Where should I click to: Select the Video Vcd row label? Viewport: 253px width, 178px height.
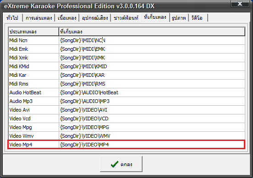click(x=33, y=119)
